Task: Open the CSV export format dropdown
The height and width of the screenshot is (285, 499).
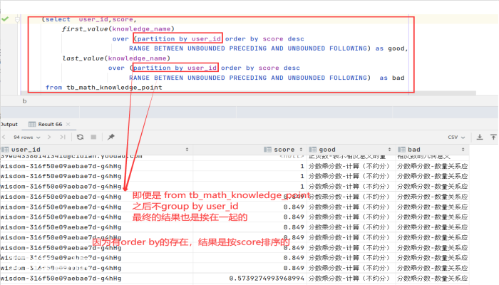Action: [456, 137]
